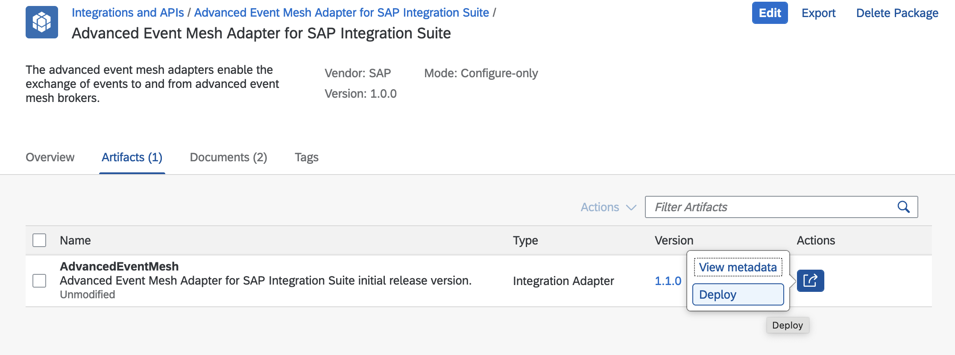The width and height of the screenshot is (955, 355).
Task: Click the Integration Adapter type cell
Action: coord(563,281)
